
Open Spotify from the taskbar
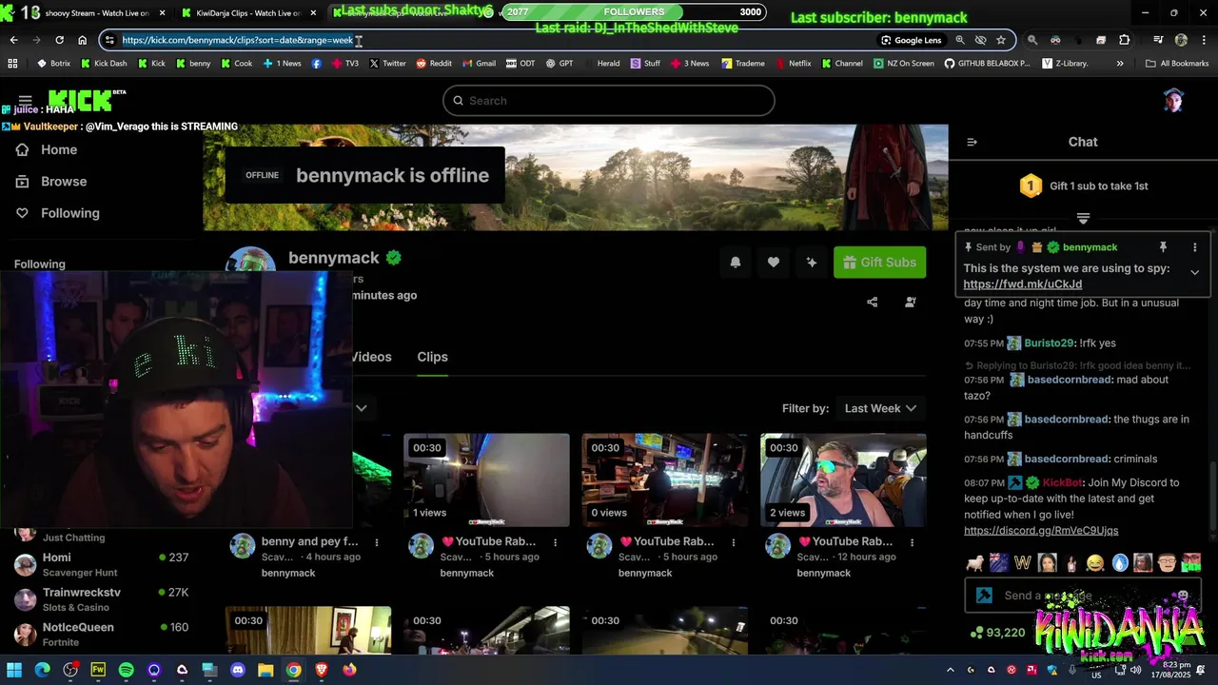click(x=127, y=670)
